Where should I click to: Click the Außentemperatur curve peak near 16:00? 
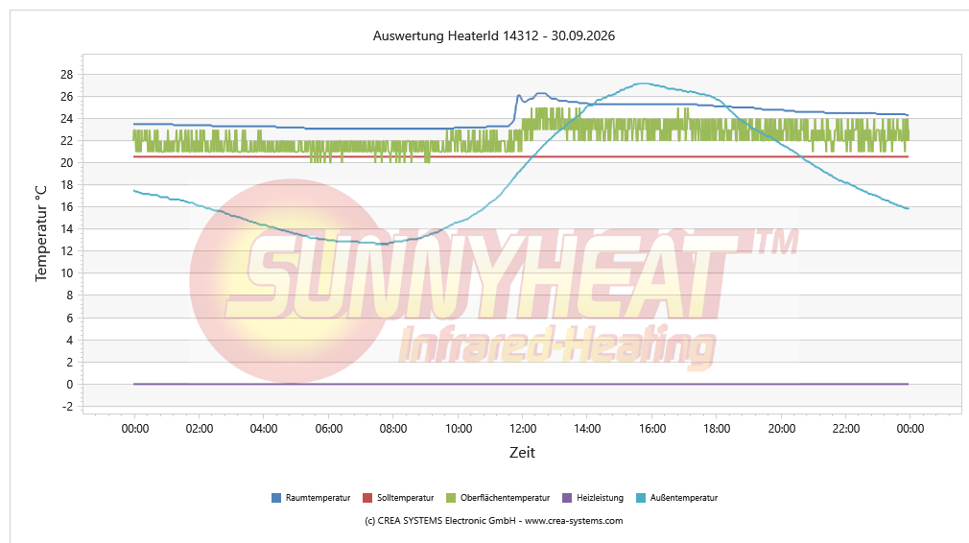(644, 83)
